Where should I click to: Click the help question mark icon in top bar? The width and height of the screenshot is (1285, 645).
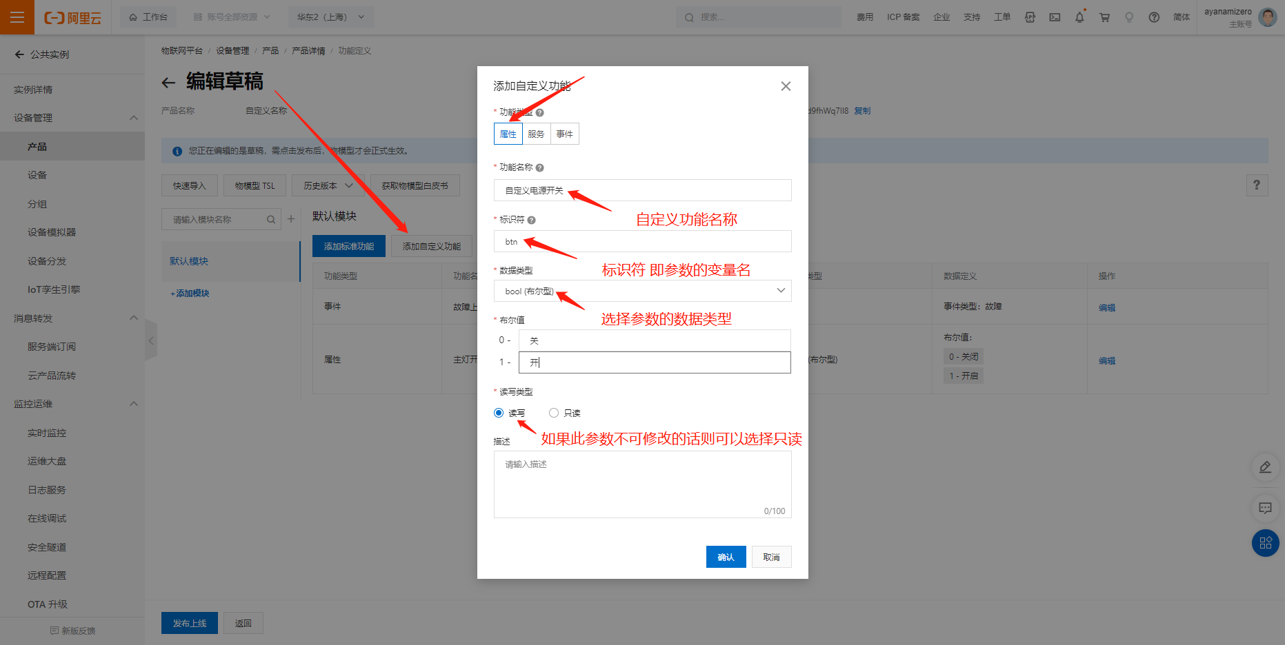tap(1154, 17)
